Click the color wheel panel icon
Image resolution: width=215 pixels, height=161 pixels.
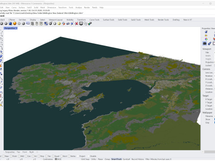pos(206,39)
